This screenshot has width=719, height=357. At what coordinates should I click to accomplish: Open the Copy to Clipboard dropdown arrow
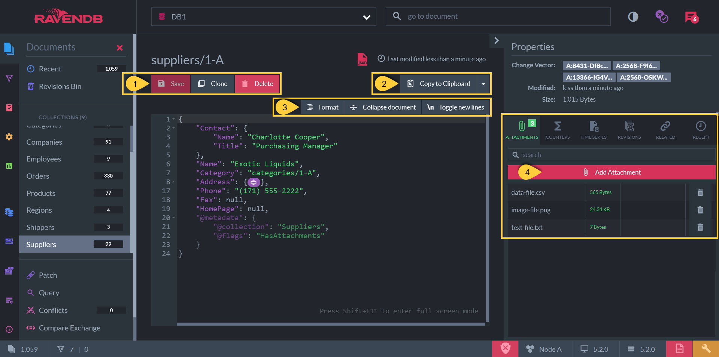pyautogui.click(x=483, y=84)
